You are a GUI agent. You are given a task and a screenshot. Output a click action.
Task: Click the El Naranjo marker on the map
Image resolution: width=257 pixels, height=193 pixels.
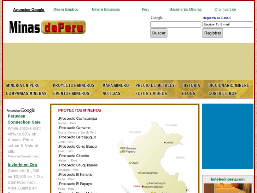121,148
